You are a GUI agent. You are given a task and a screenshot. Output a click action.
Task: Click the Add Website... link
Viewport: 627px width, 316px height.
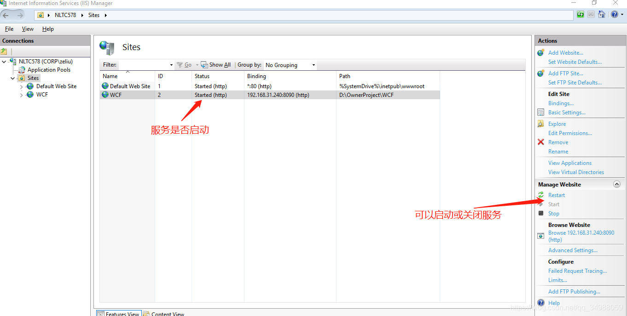point(566,53)
